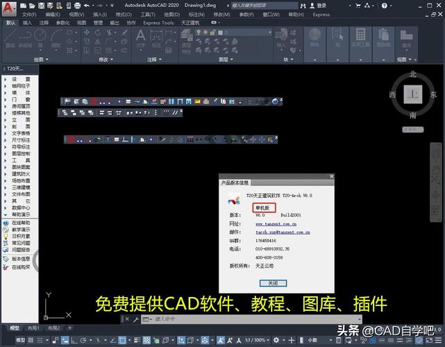Click the tarch support email link
Image resolution: width=445 pixels, height=347 pixels.
click(283, 232)
